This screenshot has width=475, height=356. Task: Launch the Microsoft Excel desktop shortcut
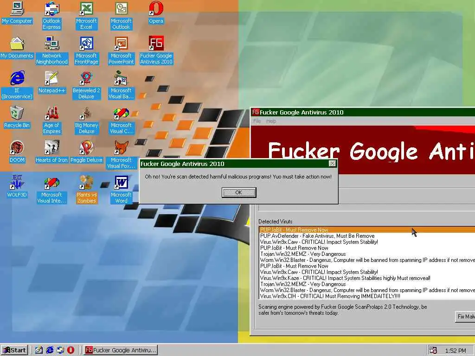[86, 15]
